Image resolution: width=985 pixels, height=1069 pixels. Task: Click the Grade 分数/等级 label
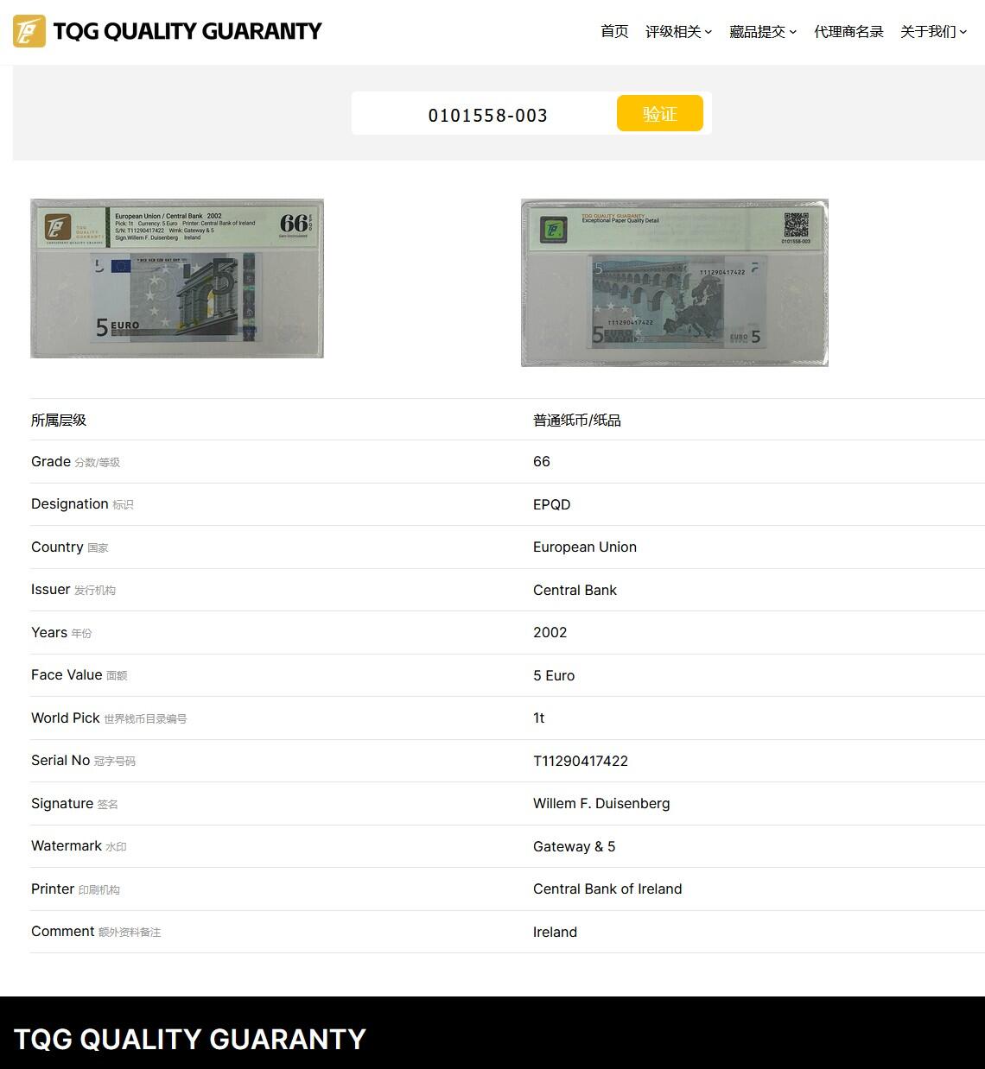point(76,462)
